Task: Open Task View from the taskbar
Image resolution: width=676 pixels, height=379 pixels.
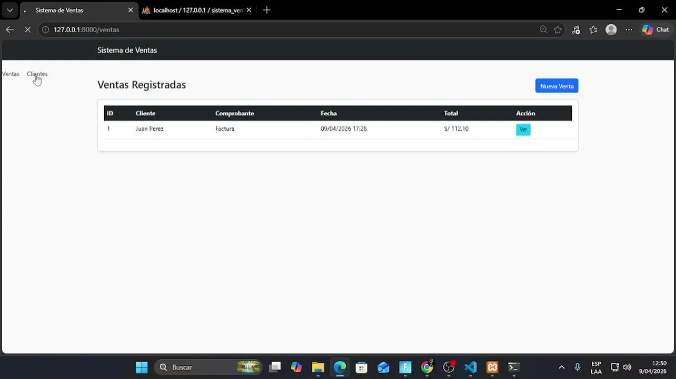Action: (x=274, y=367)
